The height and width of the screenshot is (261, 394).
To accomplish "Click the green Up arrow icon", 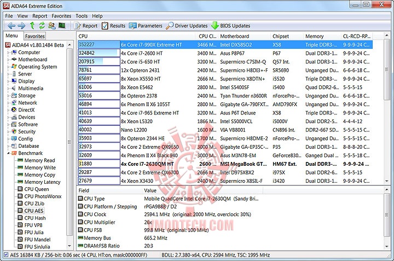I will point(32,25).
